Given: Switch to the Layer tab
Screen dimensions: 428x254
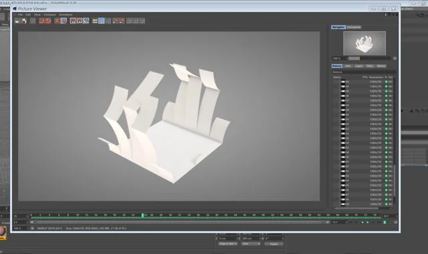Looking at the screenshot, I should 359,66.
